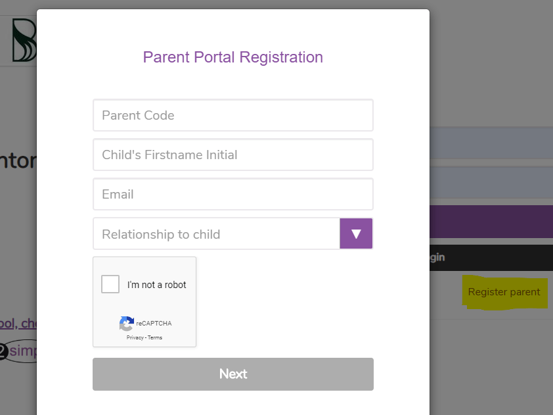
Task: Click the dark purple bar behind the dialog
Action: (x=491, y=222)
